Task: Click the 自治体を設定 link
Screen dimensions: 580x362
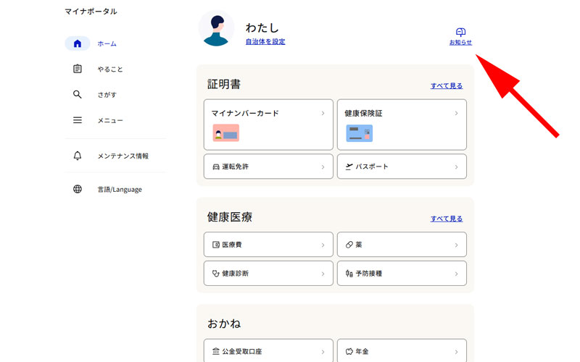Action: point(265,42)
